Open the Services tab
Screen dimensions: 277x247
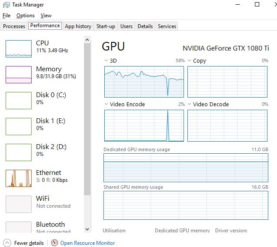click(x=167, y=26)
